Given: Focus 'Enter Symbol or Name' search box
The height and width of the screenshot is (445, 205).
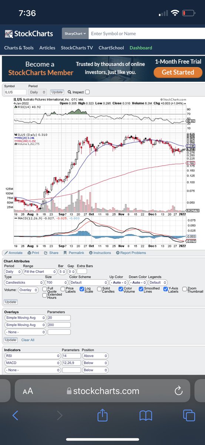Looking at the screenshot, I should click(147, 33).
